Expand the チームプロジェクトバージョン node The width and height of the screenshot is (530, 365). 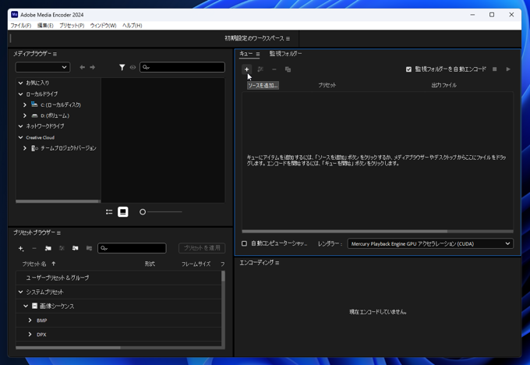pos(25,148)
